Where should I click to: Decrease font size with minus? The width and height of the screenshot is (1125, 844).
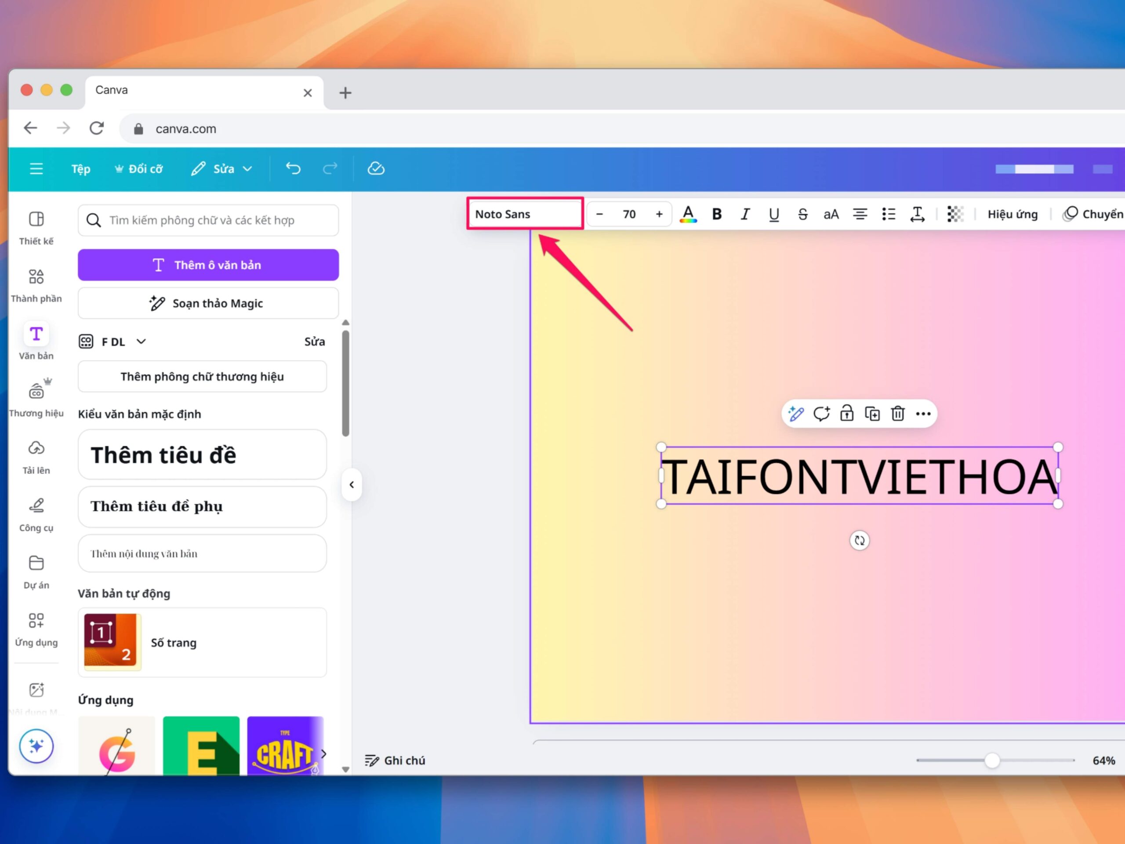(x=599, y=214)
